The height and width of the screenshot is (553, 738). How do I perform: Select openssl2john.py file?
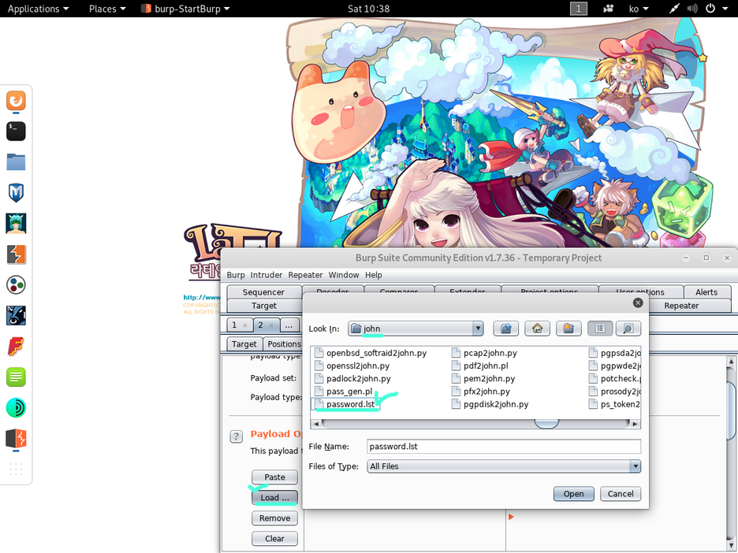click(352, 366)
